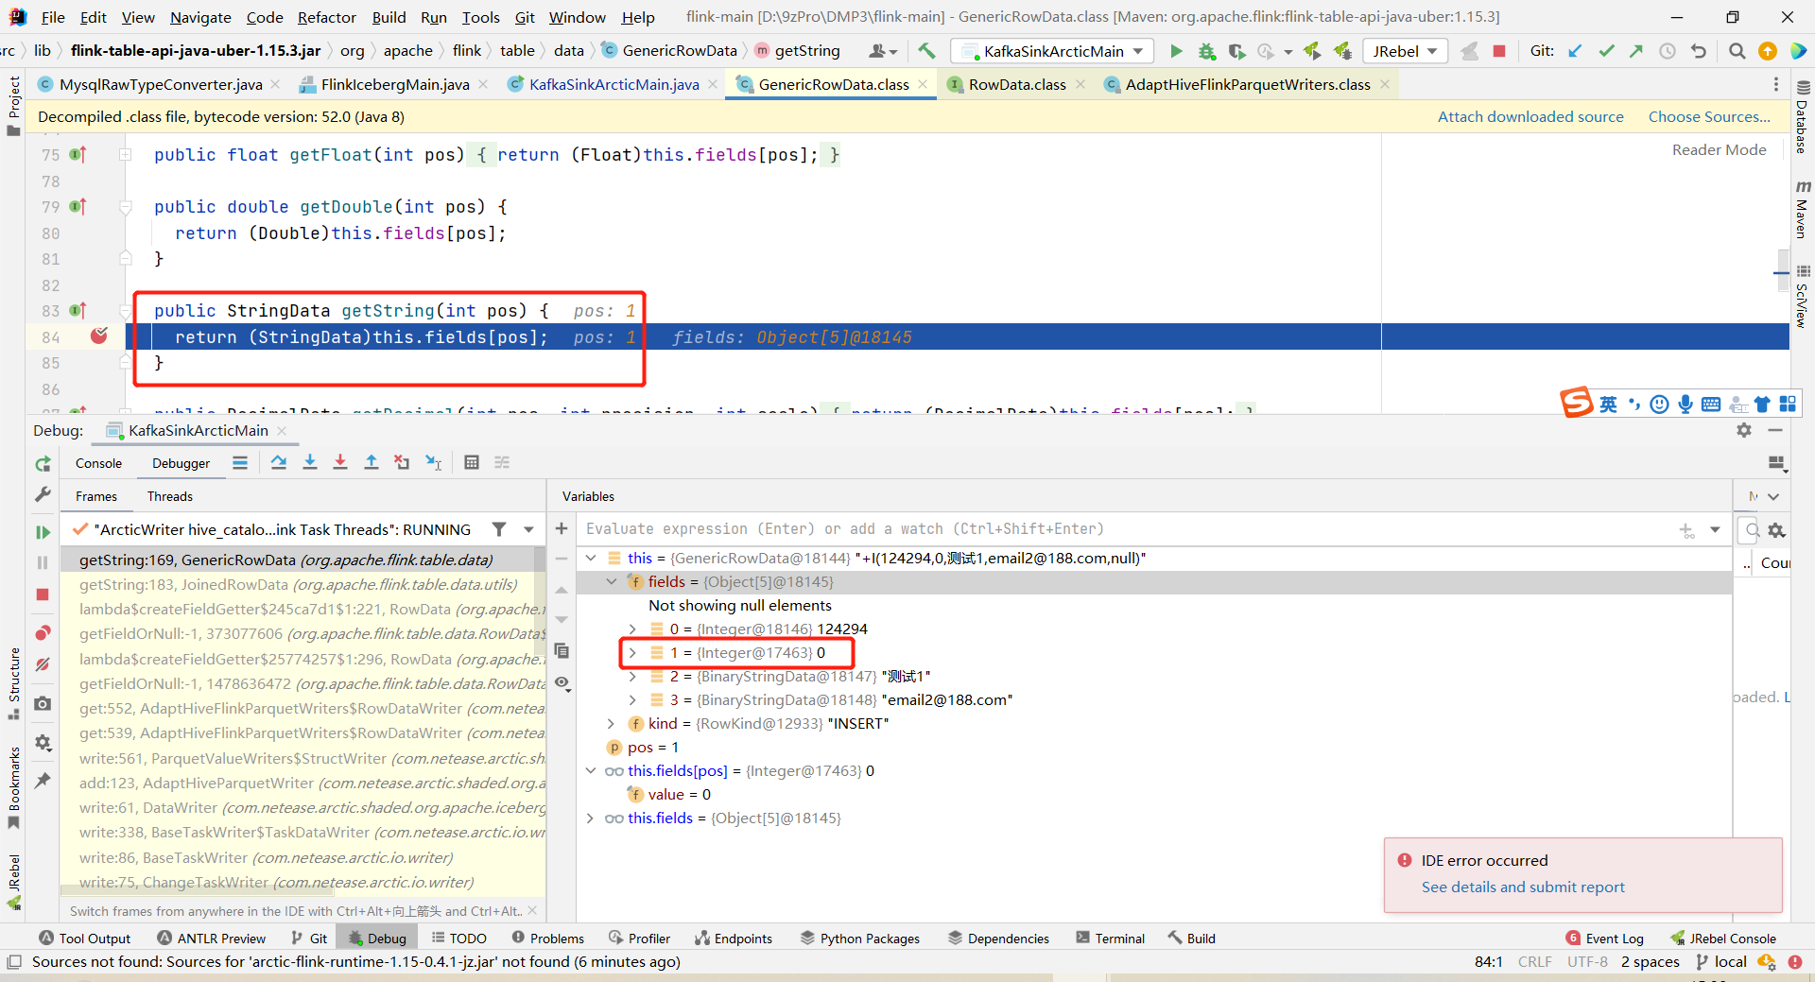Expand the 'kind' RowKind INSERT node
This screenshot has width=1815, height=982.
[x=612, y=724]
